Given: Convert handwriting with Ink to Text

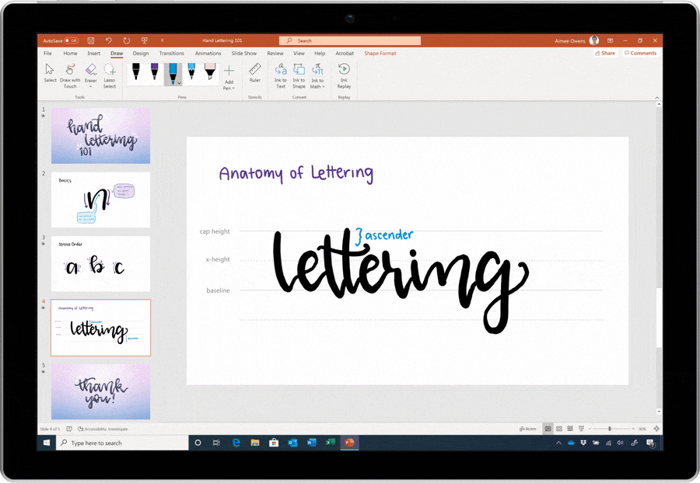Looking at the screenshot, I should (x=281, y=75).
